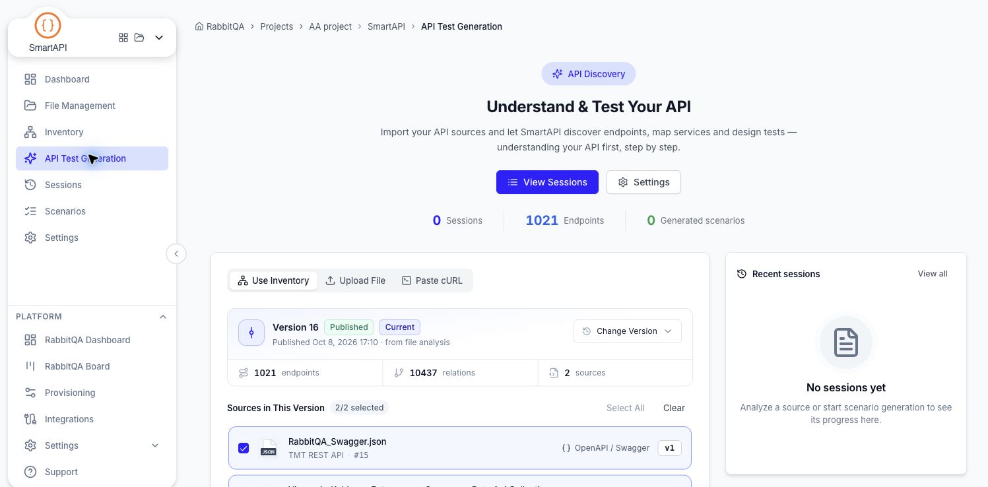Open the Change Version dropdown

coord(628,331)
